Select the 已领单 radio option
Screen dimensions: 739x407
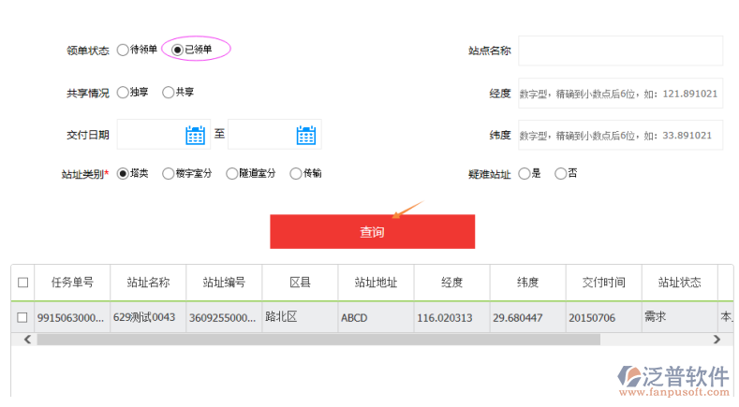[x=177, y=50]
